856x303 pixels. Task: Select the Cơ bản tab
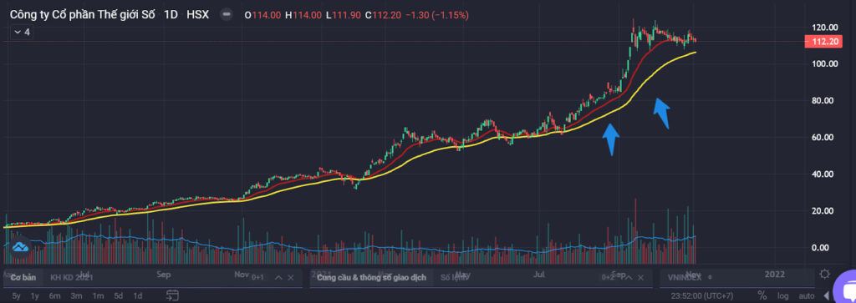[x=23, y=277]
